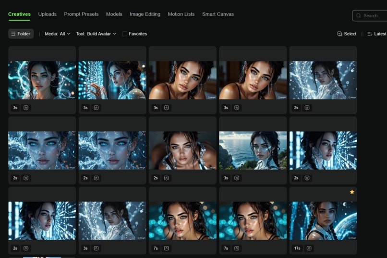Click the 3s badge on the glowing data wall card
The width and height of the screenshot is (387, 258).
85,108
